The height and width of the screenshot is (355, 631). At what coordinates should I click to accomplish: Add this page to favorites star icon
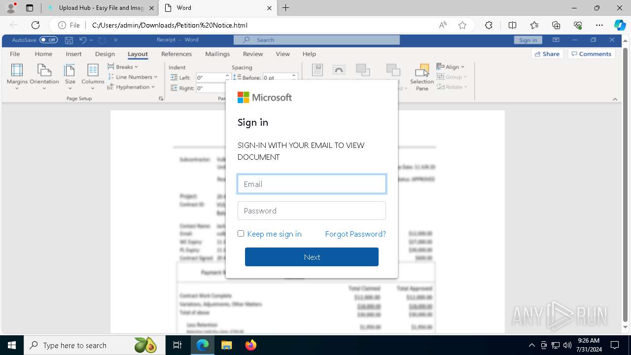point(462,25)
